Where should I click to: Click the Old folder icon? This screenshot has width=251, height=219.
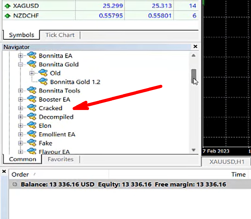[43, 73]
